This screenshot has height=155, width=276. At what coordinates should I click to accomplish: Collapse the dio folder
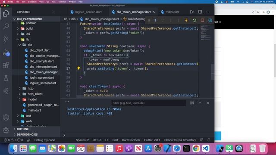point(30,45)
